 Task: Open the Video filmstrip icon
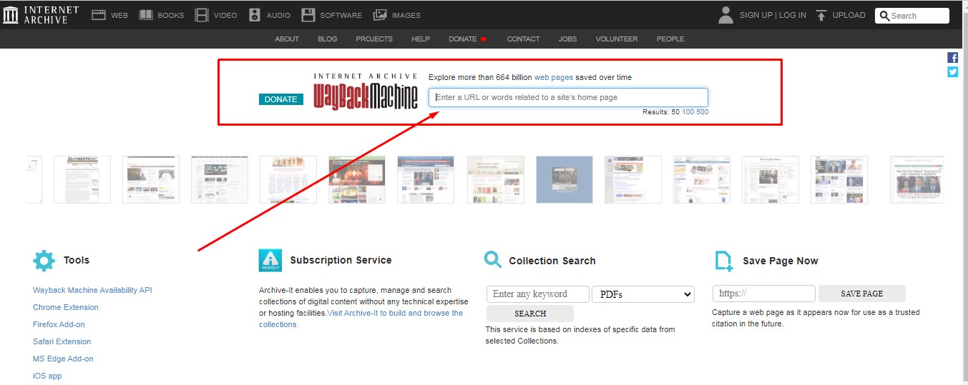pyautogui.click(x=202, y=15)
